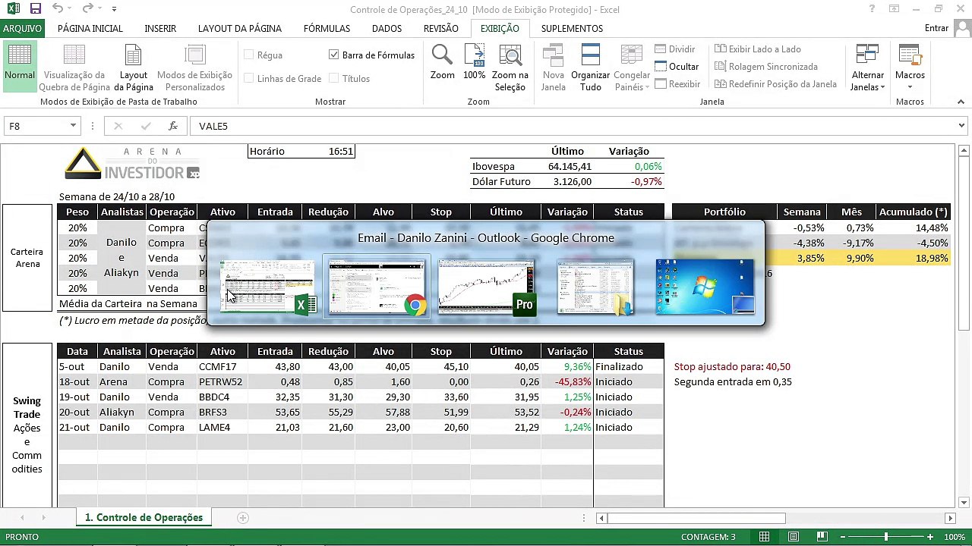Open the Customize Quick Access Toolbar dropdown
Viewport: 972px width, 546px height.
click(x=114, y=9)
